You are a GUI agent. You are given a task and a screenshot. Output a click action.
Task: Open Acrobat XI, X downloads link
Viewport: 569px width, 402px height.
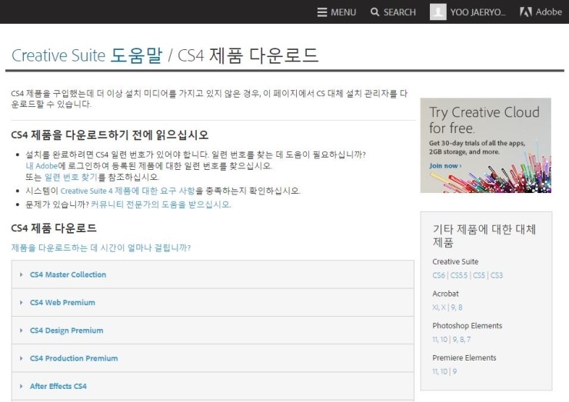(439, 307)
